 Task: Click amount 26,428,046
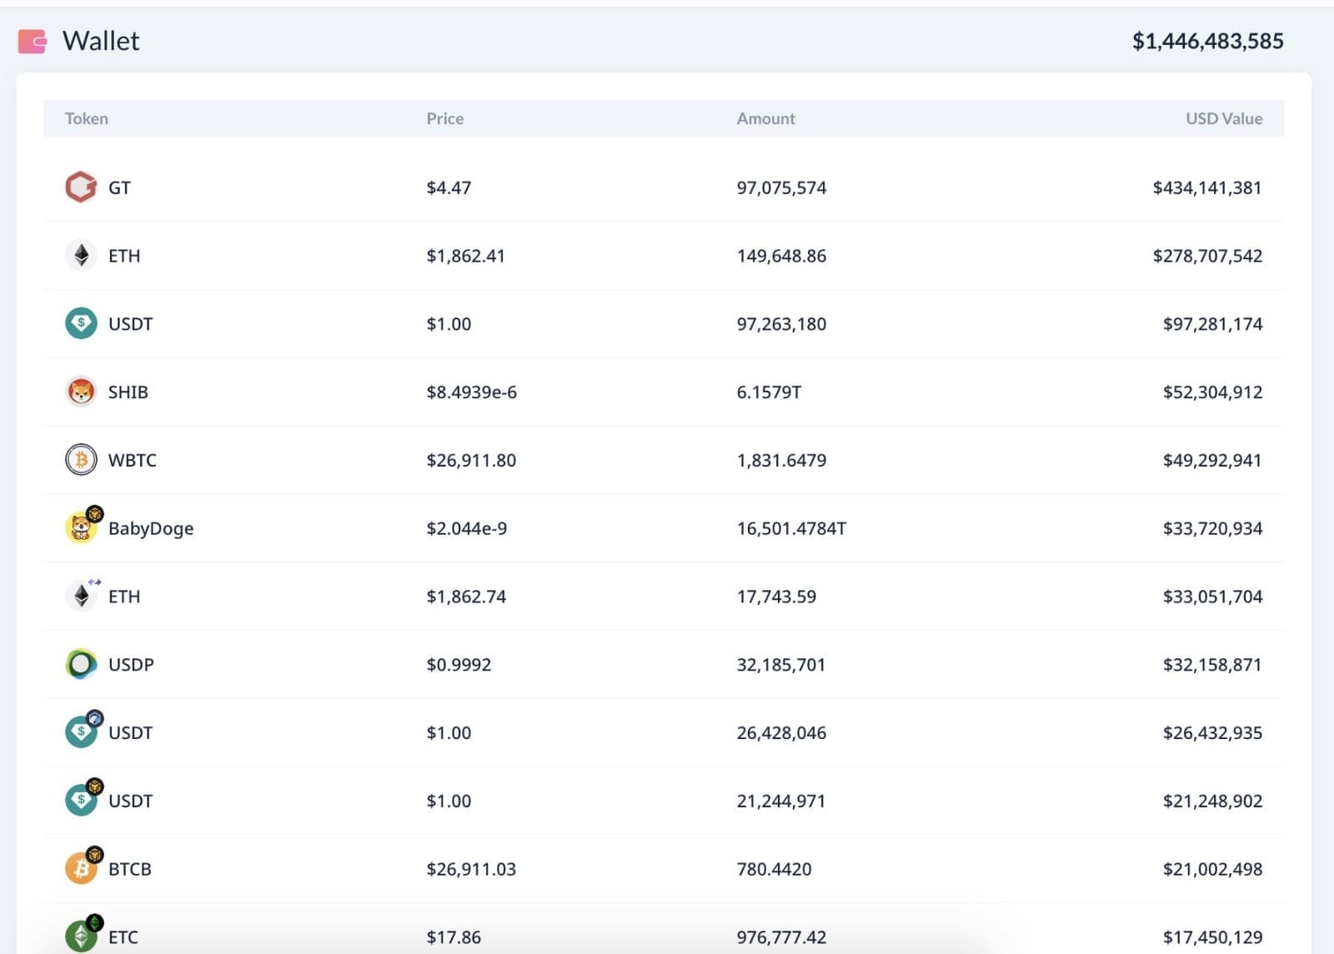781,733
